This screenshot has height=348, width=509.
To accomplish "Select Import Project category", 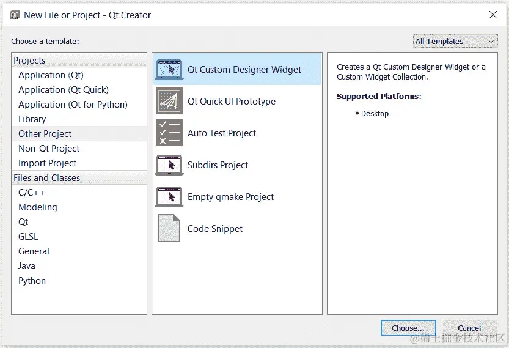I will pyautogui.click(x=79, y=163).
